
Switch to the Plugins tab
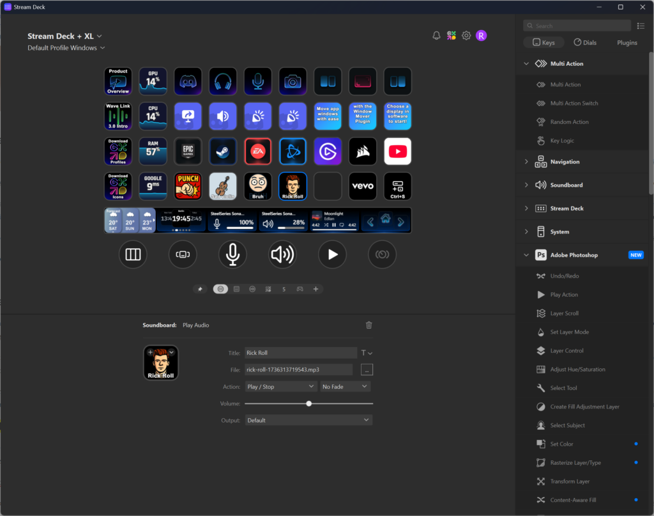[627, 43]
